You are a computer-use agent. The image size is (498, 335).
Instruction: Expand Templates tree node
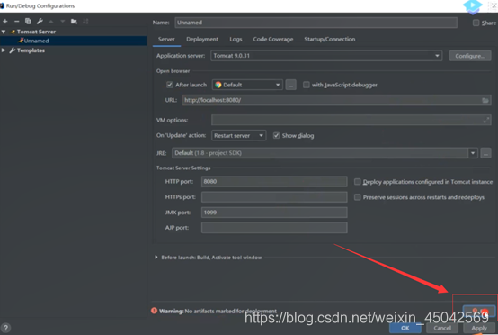pyautogui.click(x=4, y=50)
